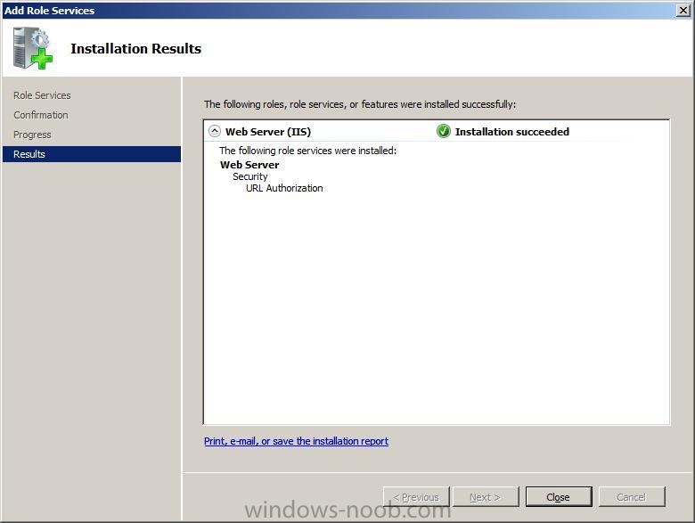This screenshot has height=523, width=695.
Task: Select the Role Services step in sidebar
Action: [x=42, y=95]
